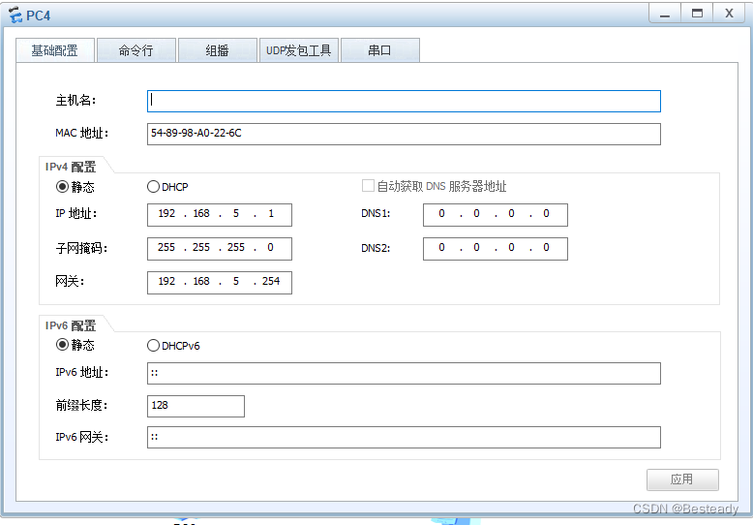This screenshot has width=753, height=525.
Task: Switch to UDP发包工具 tab
Action: (x=299, y=50)
